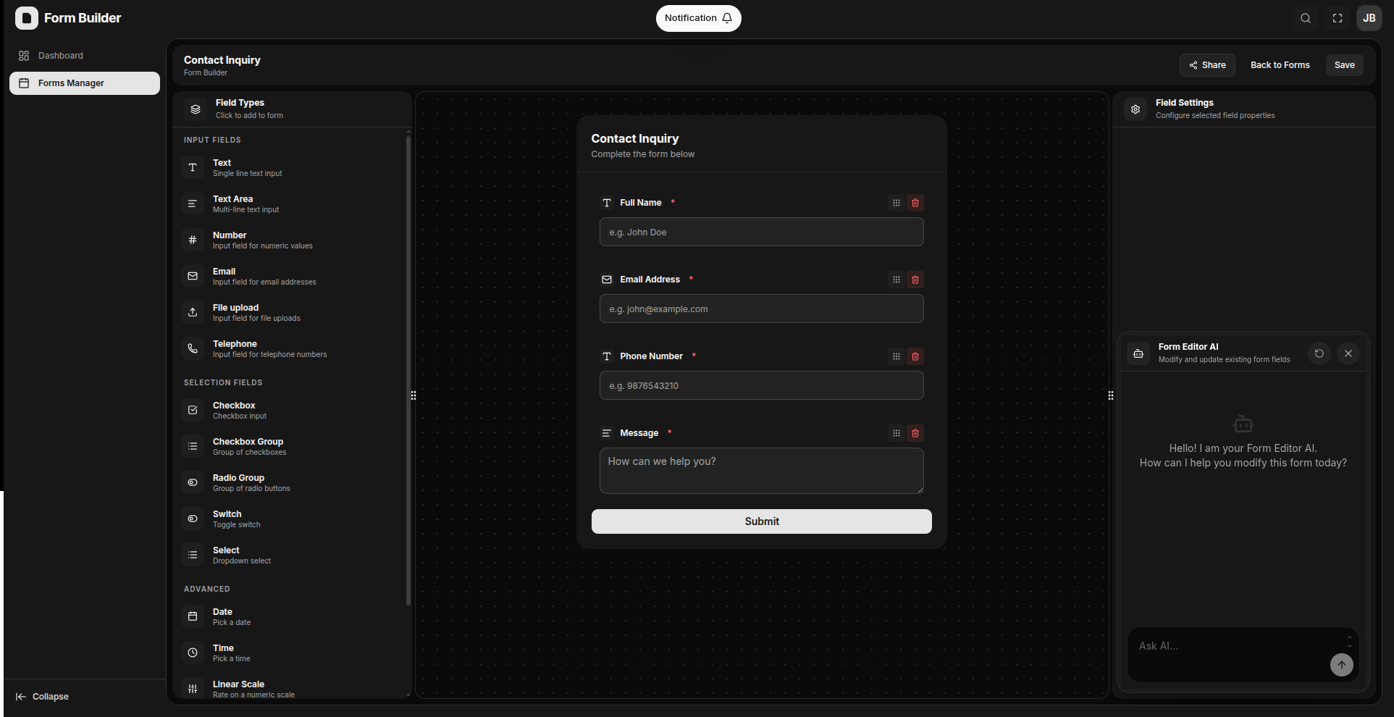Click the Email Address drag handle icon
This screenshot has height=717, width=1394.
(897, 280)
